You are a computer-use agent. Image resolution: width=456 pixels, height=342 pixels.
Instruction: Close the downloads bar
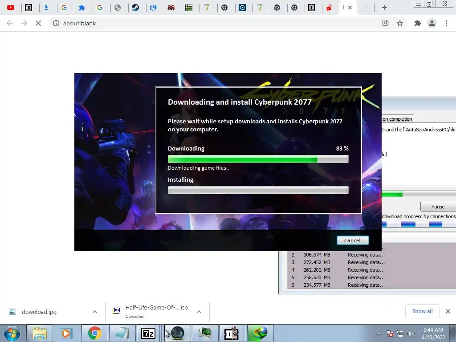coord(448,311)
